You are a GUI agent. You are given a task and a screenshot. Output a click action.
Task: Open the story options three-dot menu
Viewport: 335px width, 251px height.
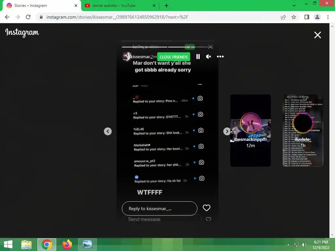pyautogui.click(x=220, y=57)
